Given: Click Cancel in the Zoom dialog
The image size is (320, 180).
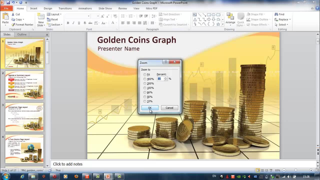Looking at the screenshot, I should click(169, 108).
